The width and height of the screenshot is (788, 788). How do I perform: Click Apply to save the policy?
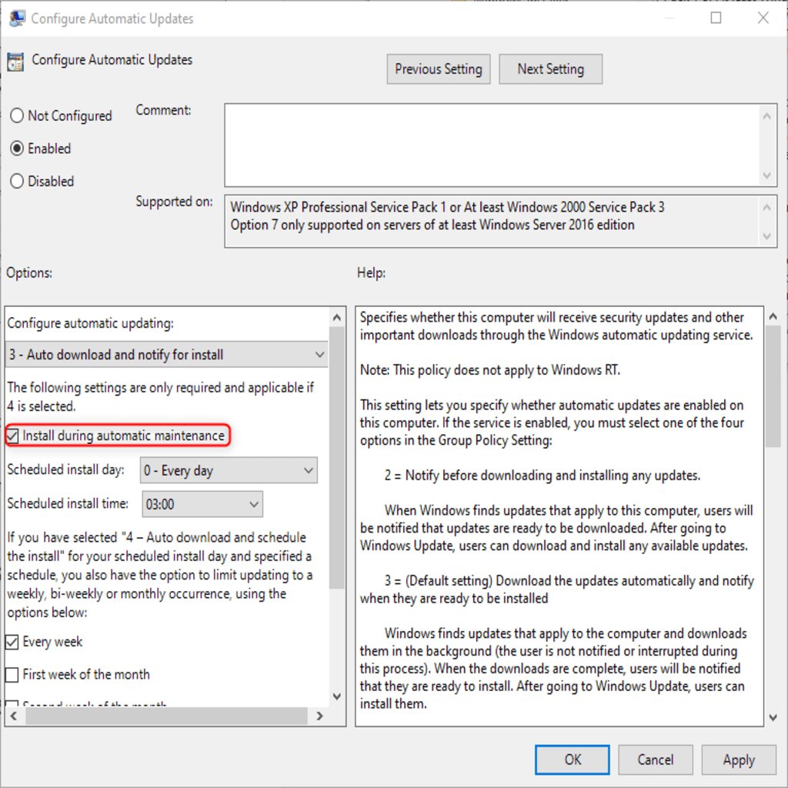[739, 760]
